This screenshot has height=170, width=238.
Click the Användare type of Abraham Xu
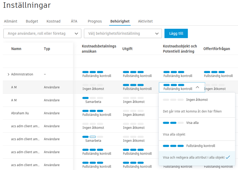point(51,113)
